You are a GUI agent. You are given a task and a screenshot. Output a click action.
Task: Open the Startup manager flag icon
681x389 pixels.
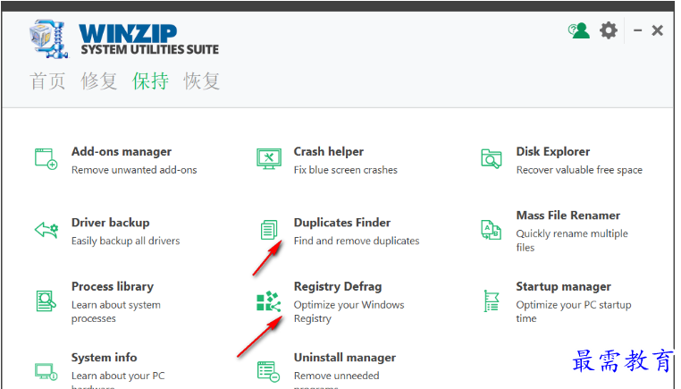coord(492,300)
